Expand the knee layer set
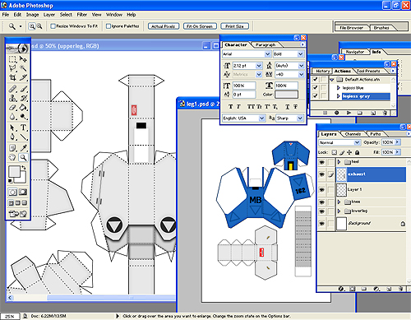This screenshot has height=320, width=411. click(339, 202)
